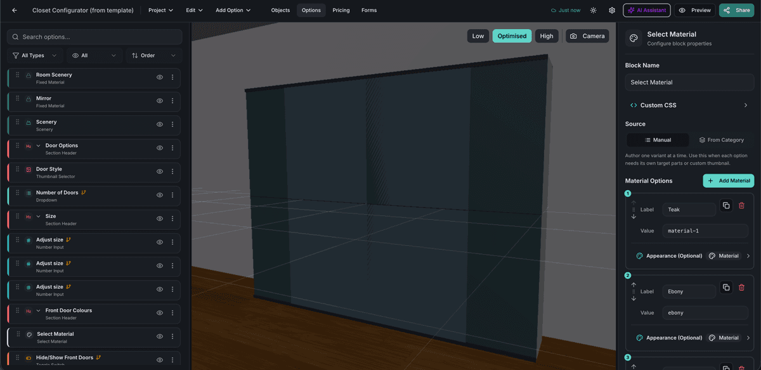Open kebab menu for Room Scenery
Image resolution: width=761 pixels, height=370 pixels.
point(172,77)
